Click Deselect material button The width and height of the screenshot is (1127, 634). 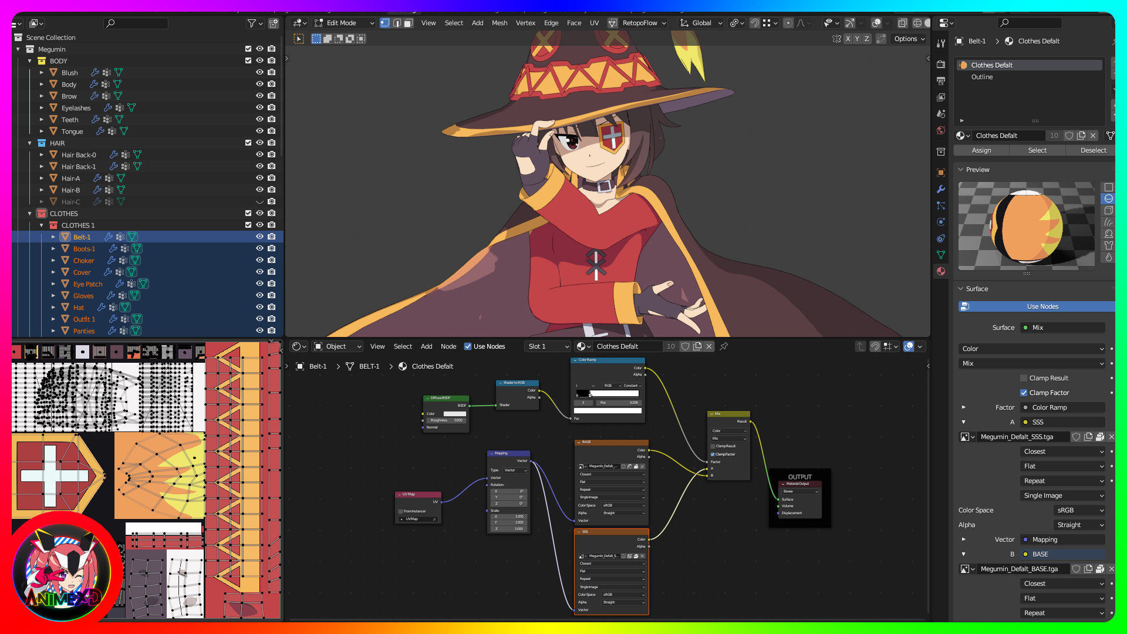pyautogui.click(x=1093, y=150)
